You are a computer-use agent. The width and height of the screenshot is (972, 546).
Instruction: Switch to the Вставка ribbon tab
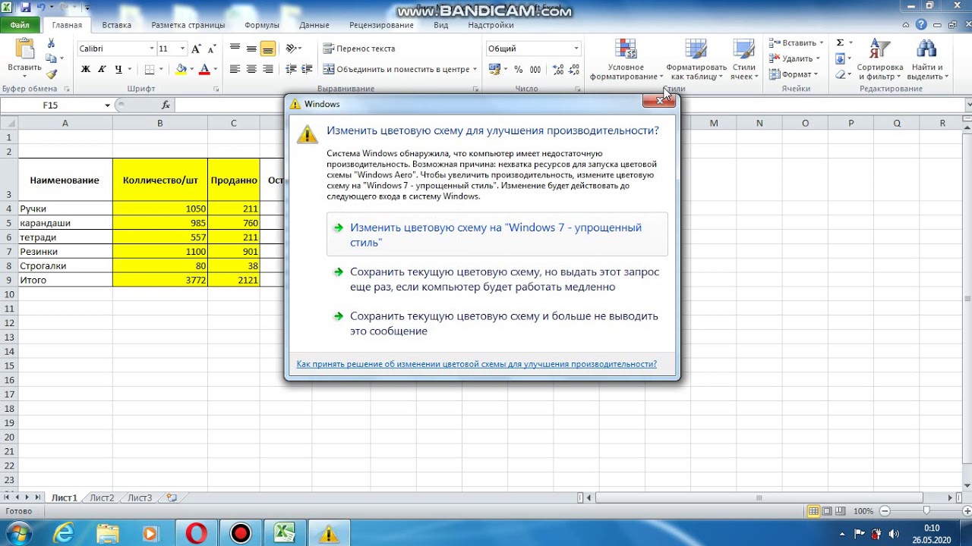[116, 25]
